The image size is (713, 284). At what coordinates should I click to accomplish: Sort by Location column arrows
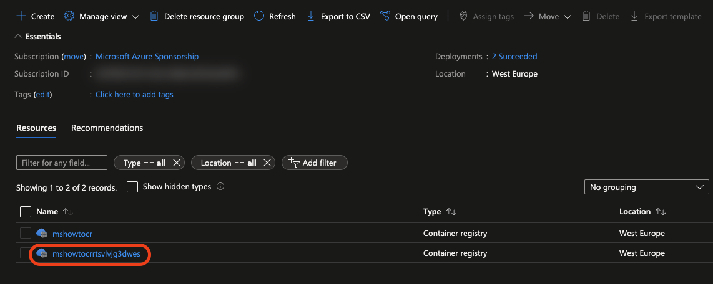pos(661,212)
